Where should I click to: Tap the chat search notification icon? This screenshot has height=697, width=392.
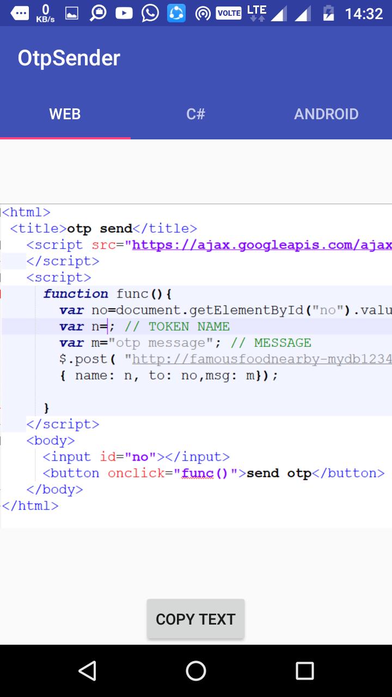98,13
